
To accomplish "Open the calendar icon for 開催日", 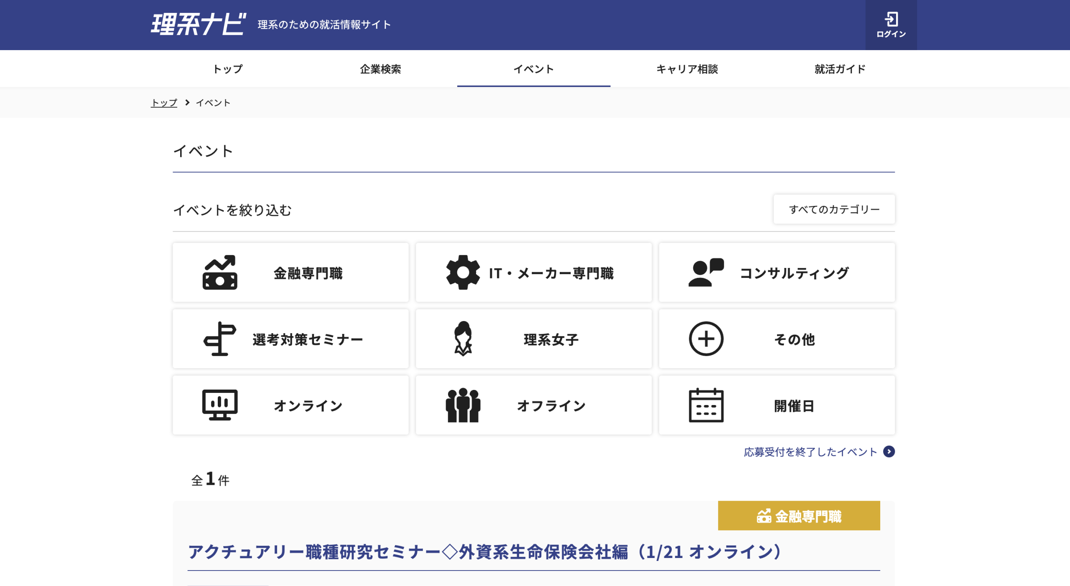I will [706, 405].
